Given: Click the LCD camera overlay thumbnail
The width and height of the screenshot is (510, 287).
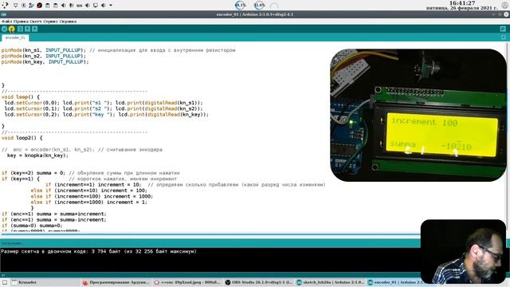Looking at the screenshot, I should (418, 115).
